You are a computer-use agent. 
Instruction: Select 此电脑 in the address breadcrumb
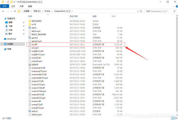[26, 11]
